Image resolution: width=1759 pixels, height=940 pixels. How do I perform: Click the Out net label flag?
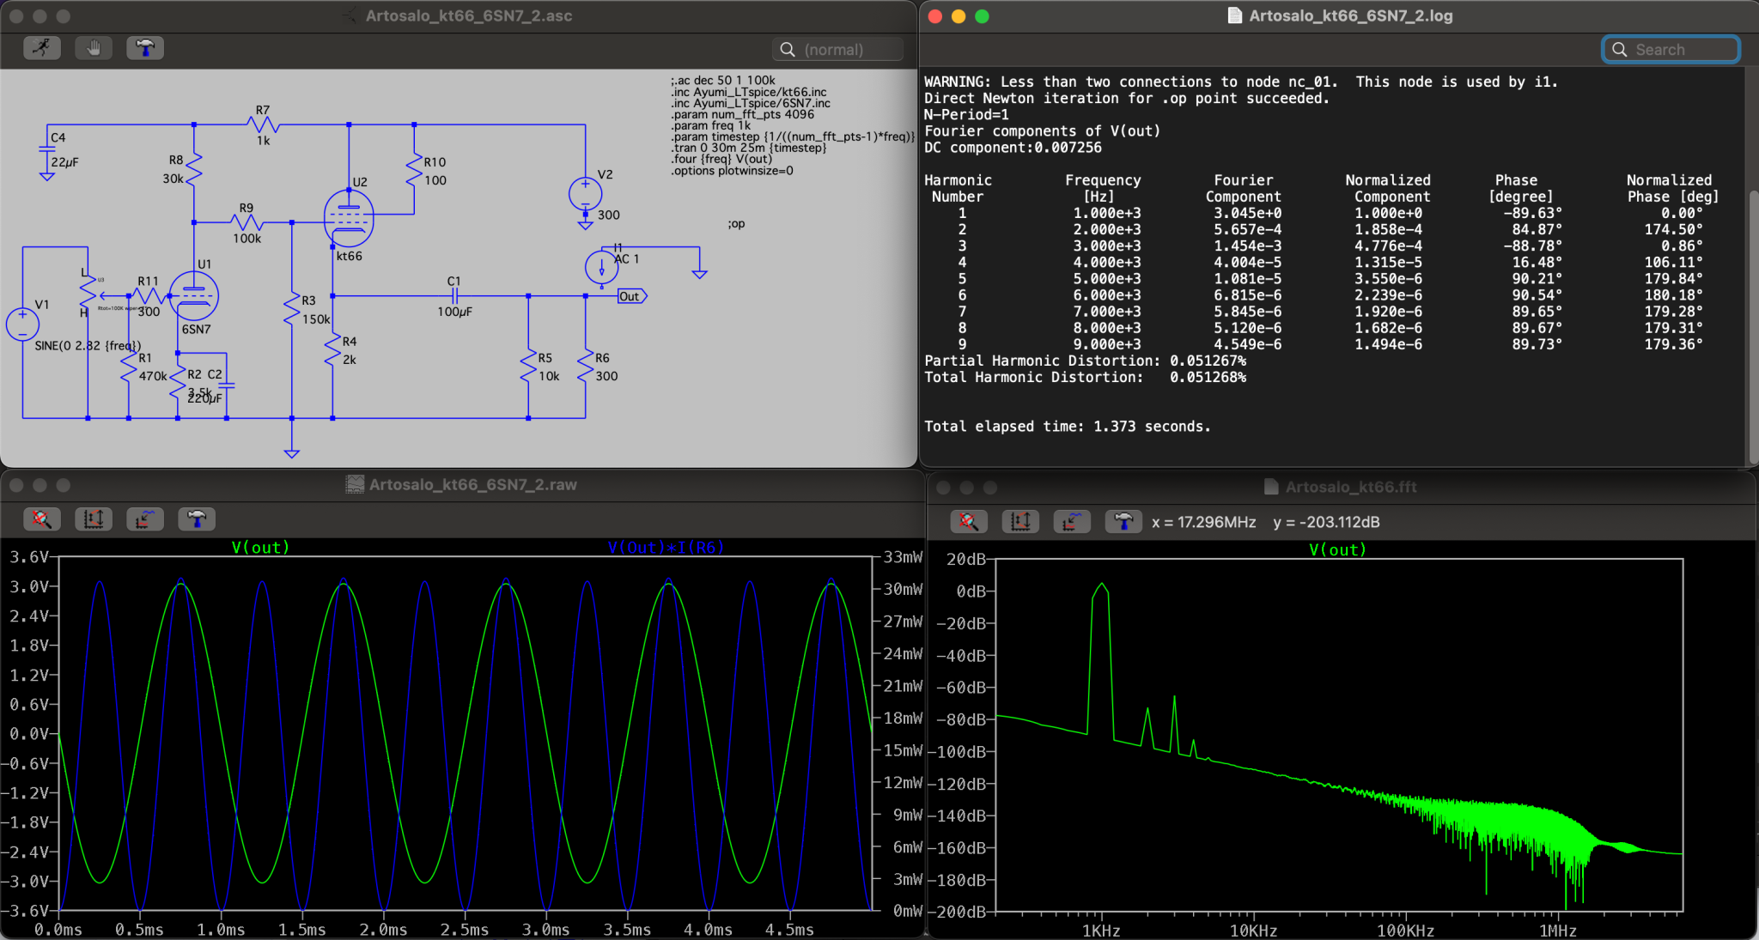click(631, 296)
